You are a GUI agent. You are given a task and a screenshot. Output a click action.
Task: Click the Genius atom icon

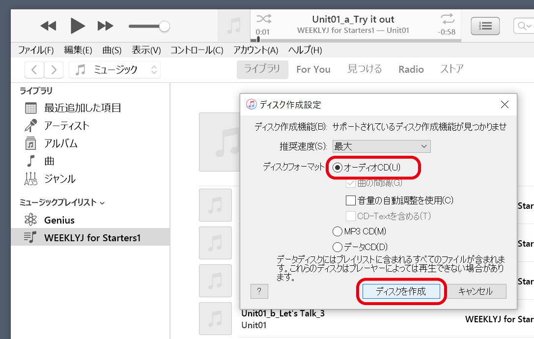click(x=30, y=220)
